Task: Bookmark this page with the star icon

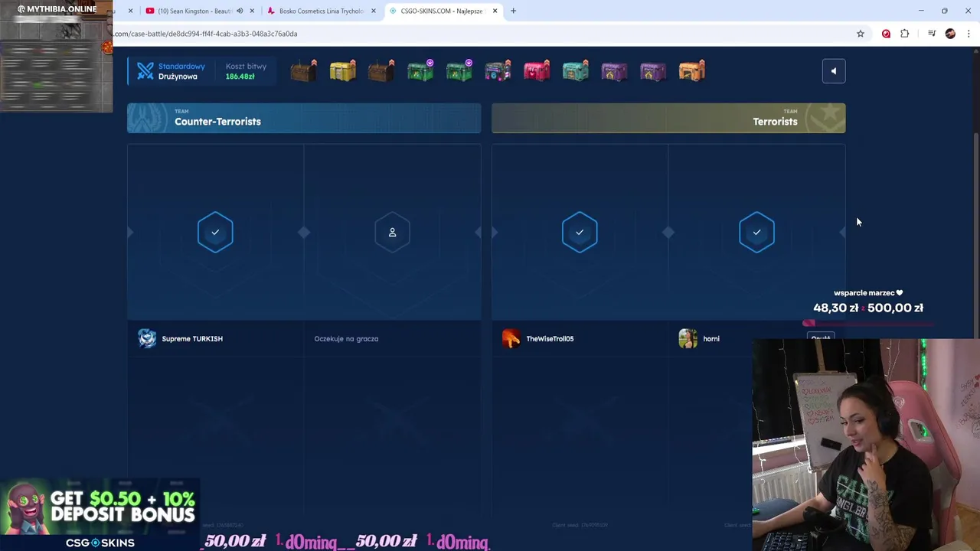Action: pos(861,34)
